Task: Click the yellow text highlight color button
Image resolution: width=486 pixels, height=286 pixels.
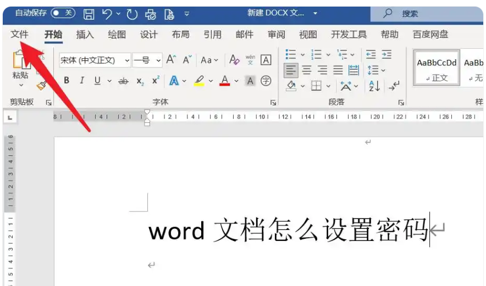Action: [x=198, y=81]
